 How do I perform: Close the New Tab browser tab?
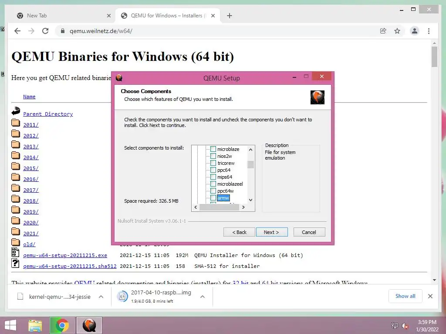pyautogui.click(x=108, y=16)
